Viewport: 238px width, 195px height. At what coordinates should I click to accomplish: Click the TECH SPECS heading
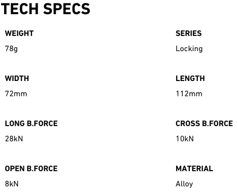coord(45,9)
